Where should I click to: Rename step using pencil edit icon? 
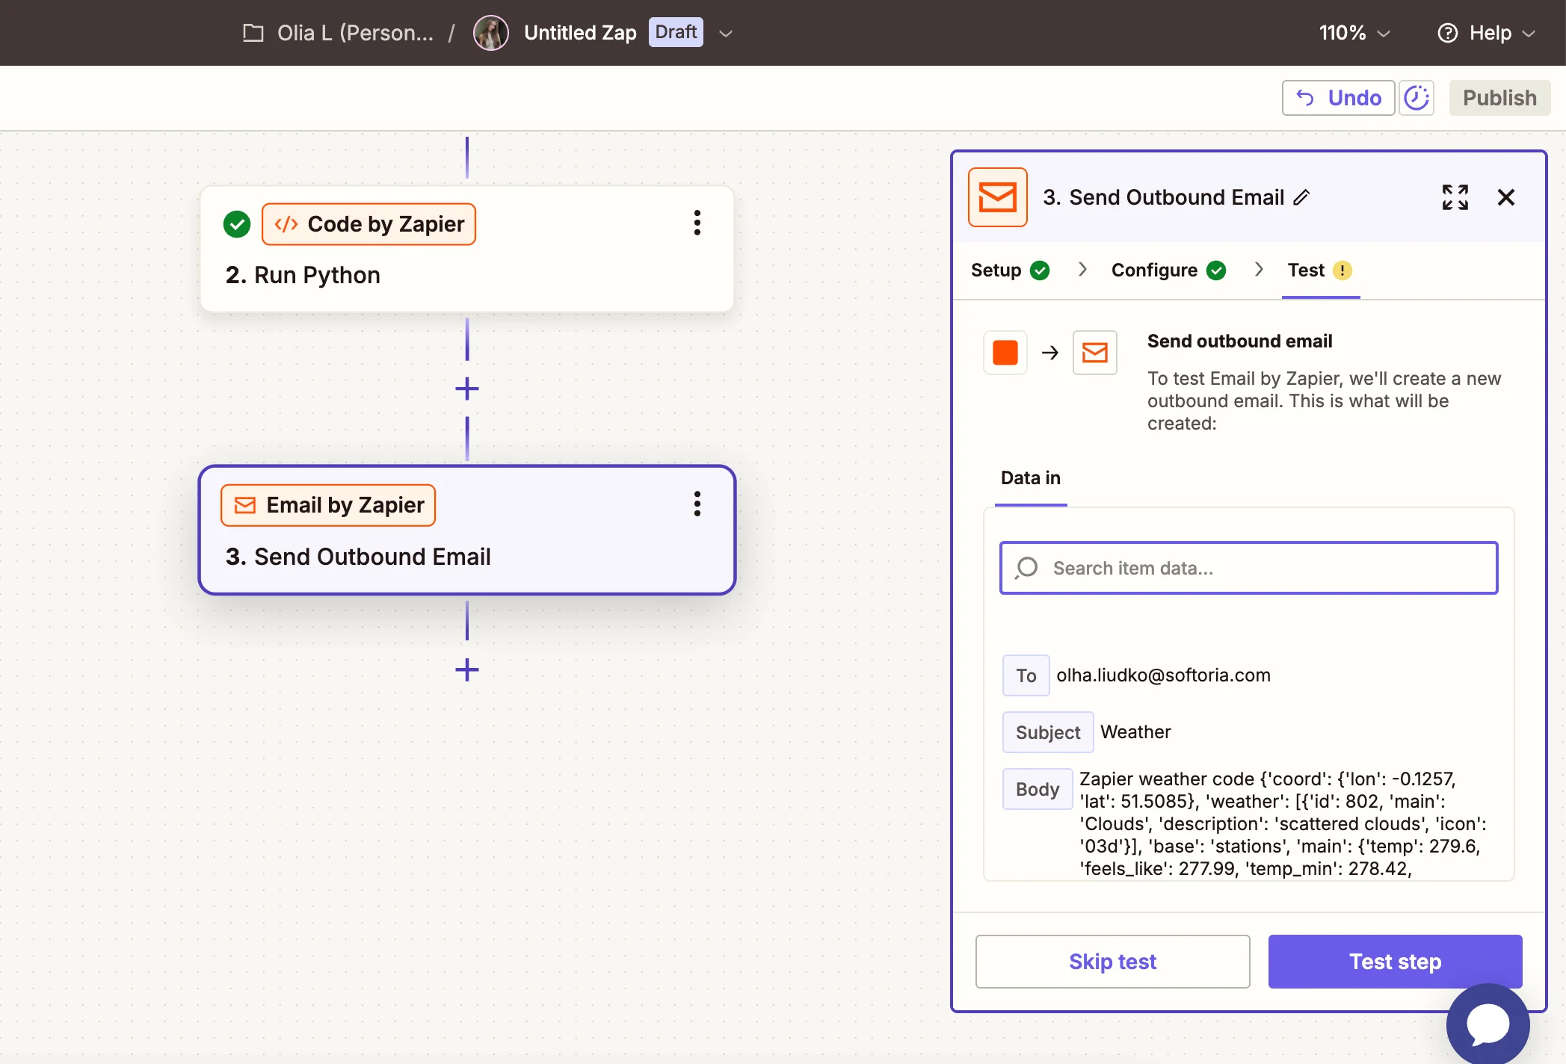(x=1301, y=197)
